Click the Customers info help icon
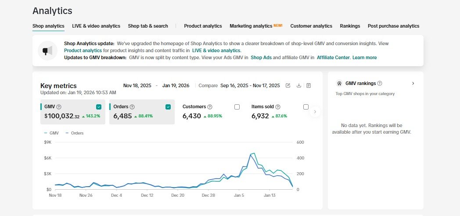 click(210, 107)
